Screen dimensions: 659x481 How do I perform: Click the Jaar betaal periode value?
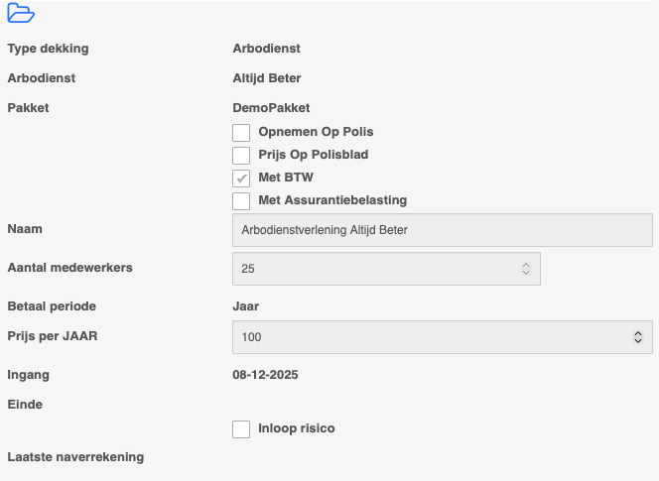tap(246, 306)
